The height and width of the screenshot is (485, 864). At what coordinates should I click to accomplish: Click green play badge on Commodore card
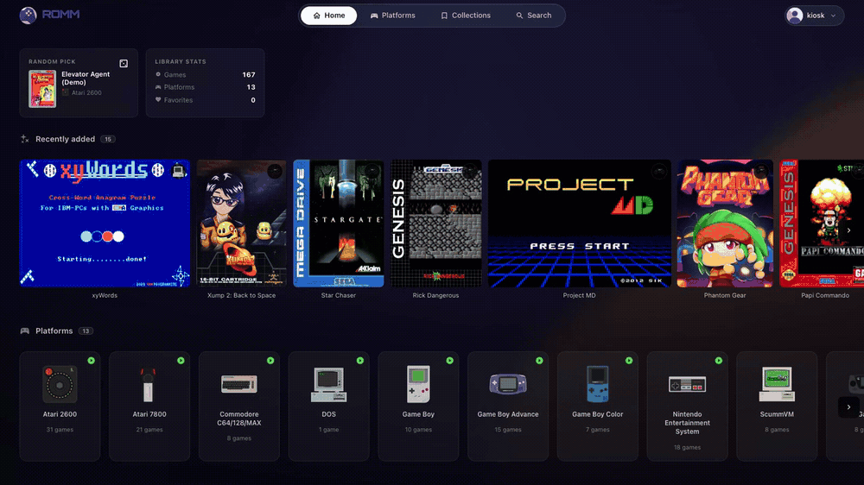270,361
